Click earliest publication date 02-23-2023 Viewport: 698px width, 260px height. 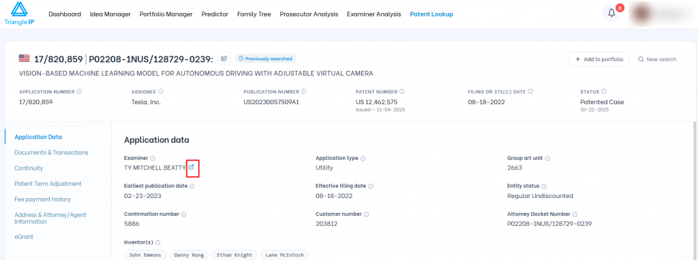coord(142,196)
